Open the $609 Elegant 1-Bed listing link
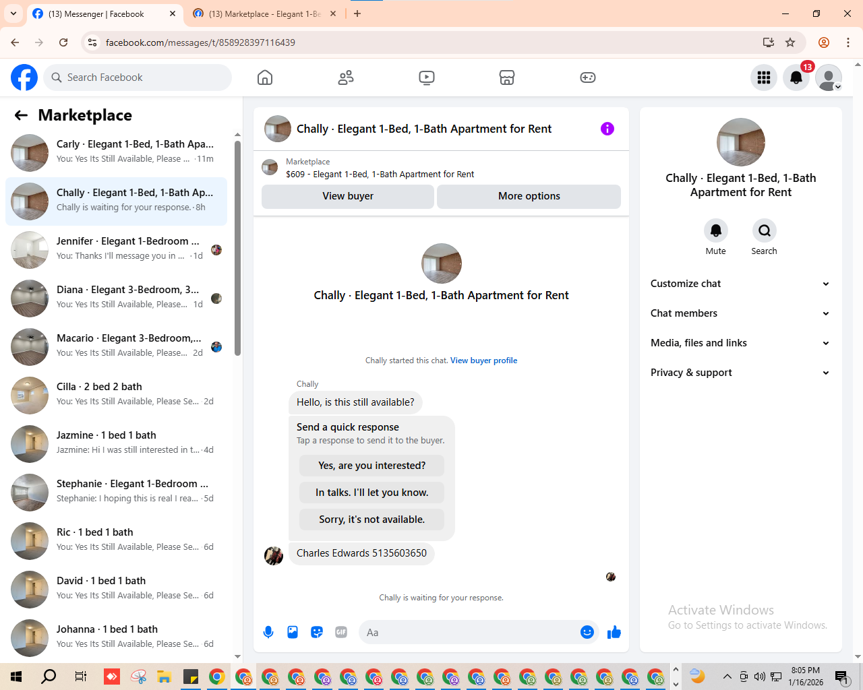 (x=380, y=174)
